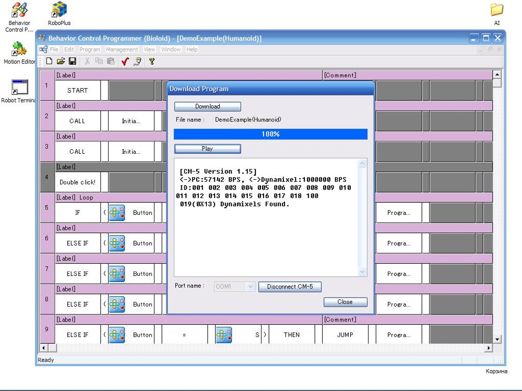This screenshot has width=522, height=391.
Task: Click main editor vertical scrollbar down arrow
Action: 497,339
